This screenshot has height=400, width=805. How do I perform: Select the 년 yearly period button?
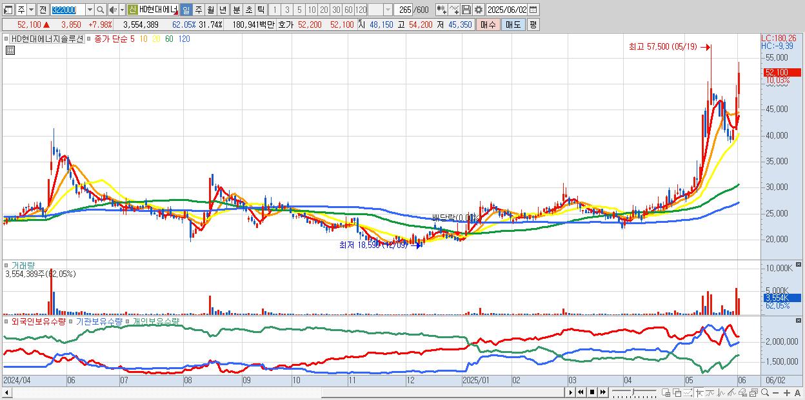(223, 10)
